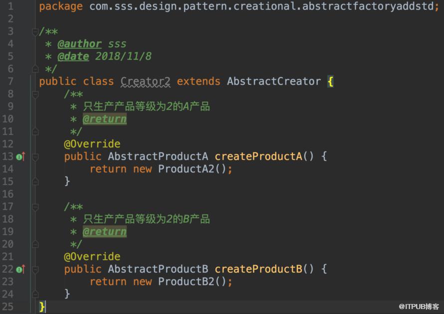Image resolution: width=444 pixels, height=314 pixels.
Task: Click the extends keyword
Action: tap(199, 81)
